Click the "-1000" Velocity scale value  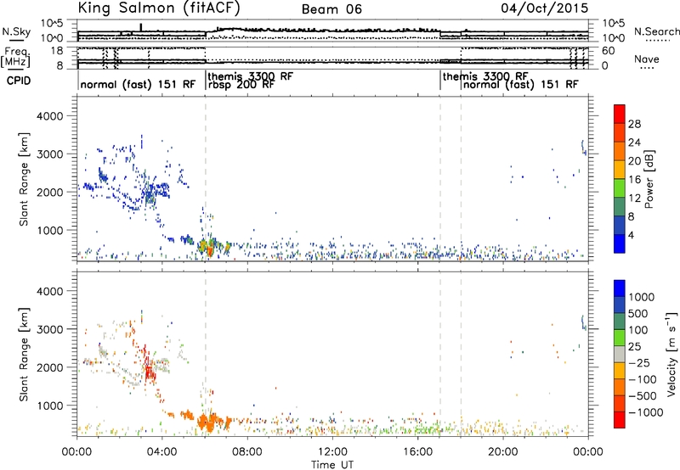pos(646,412)
